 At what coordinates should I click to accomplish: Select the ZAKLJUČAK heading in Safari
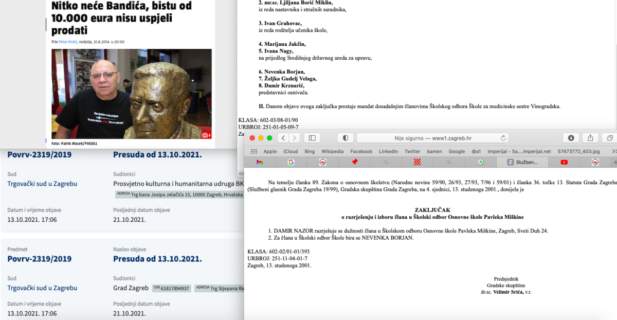[x=432, y=210]
